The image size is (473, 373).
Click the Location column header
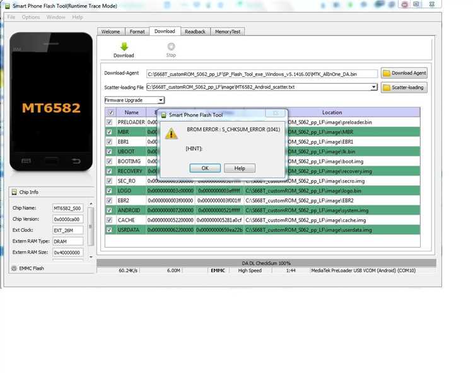(332, 112)
